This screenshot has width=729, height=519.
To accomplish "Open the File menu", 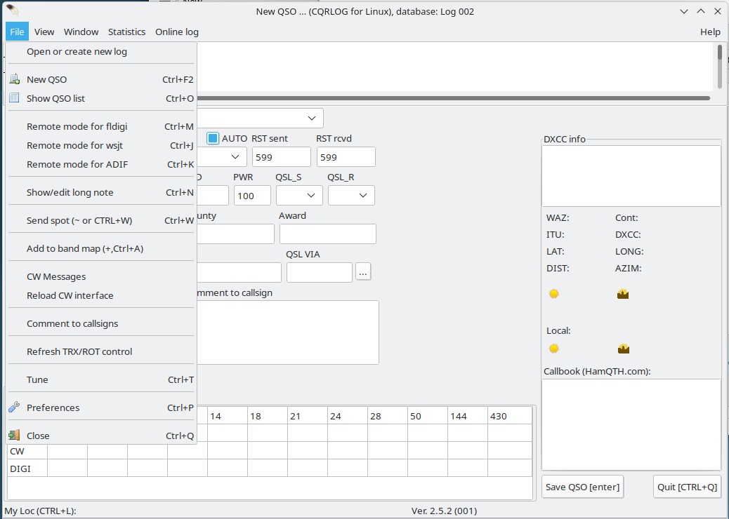I will click(x=17, y=32).
